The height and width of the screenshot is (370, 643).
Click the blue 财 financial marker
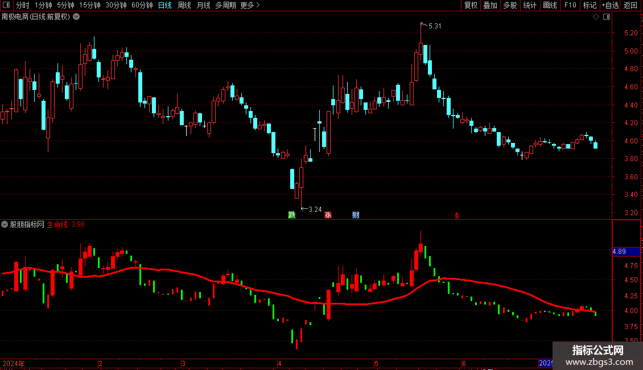356,215
